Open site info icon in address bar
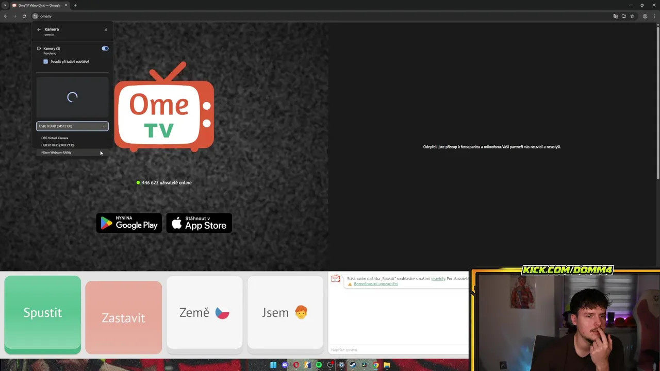The image size is (660, 371). (35, 16)
